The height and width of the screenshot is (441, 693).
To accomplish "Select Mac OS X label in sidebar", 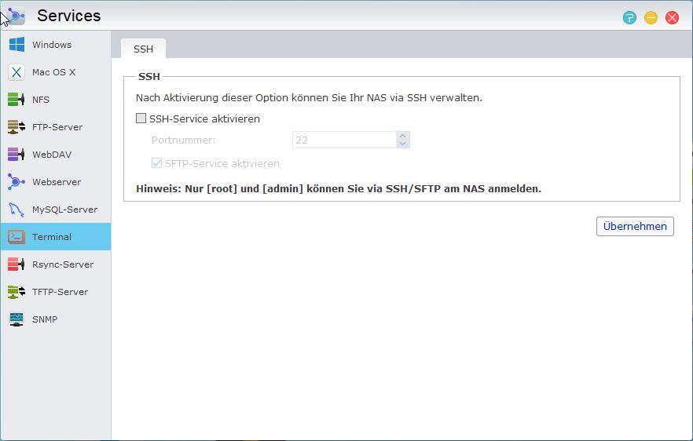I will [54, 72].
